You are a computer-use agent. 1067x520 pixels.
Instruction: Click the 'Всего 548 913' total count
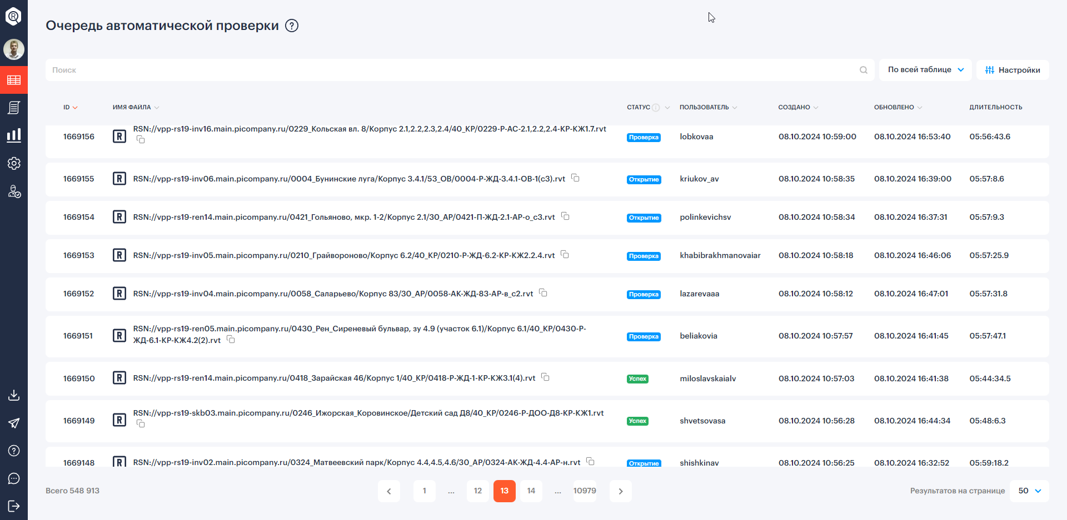(x=72, y=491)
